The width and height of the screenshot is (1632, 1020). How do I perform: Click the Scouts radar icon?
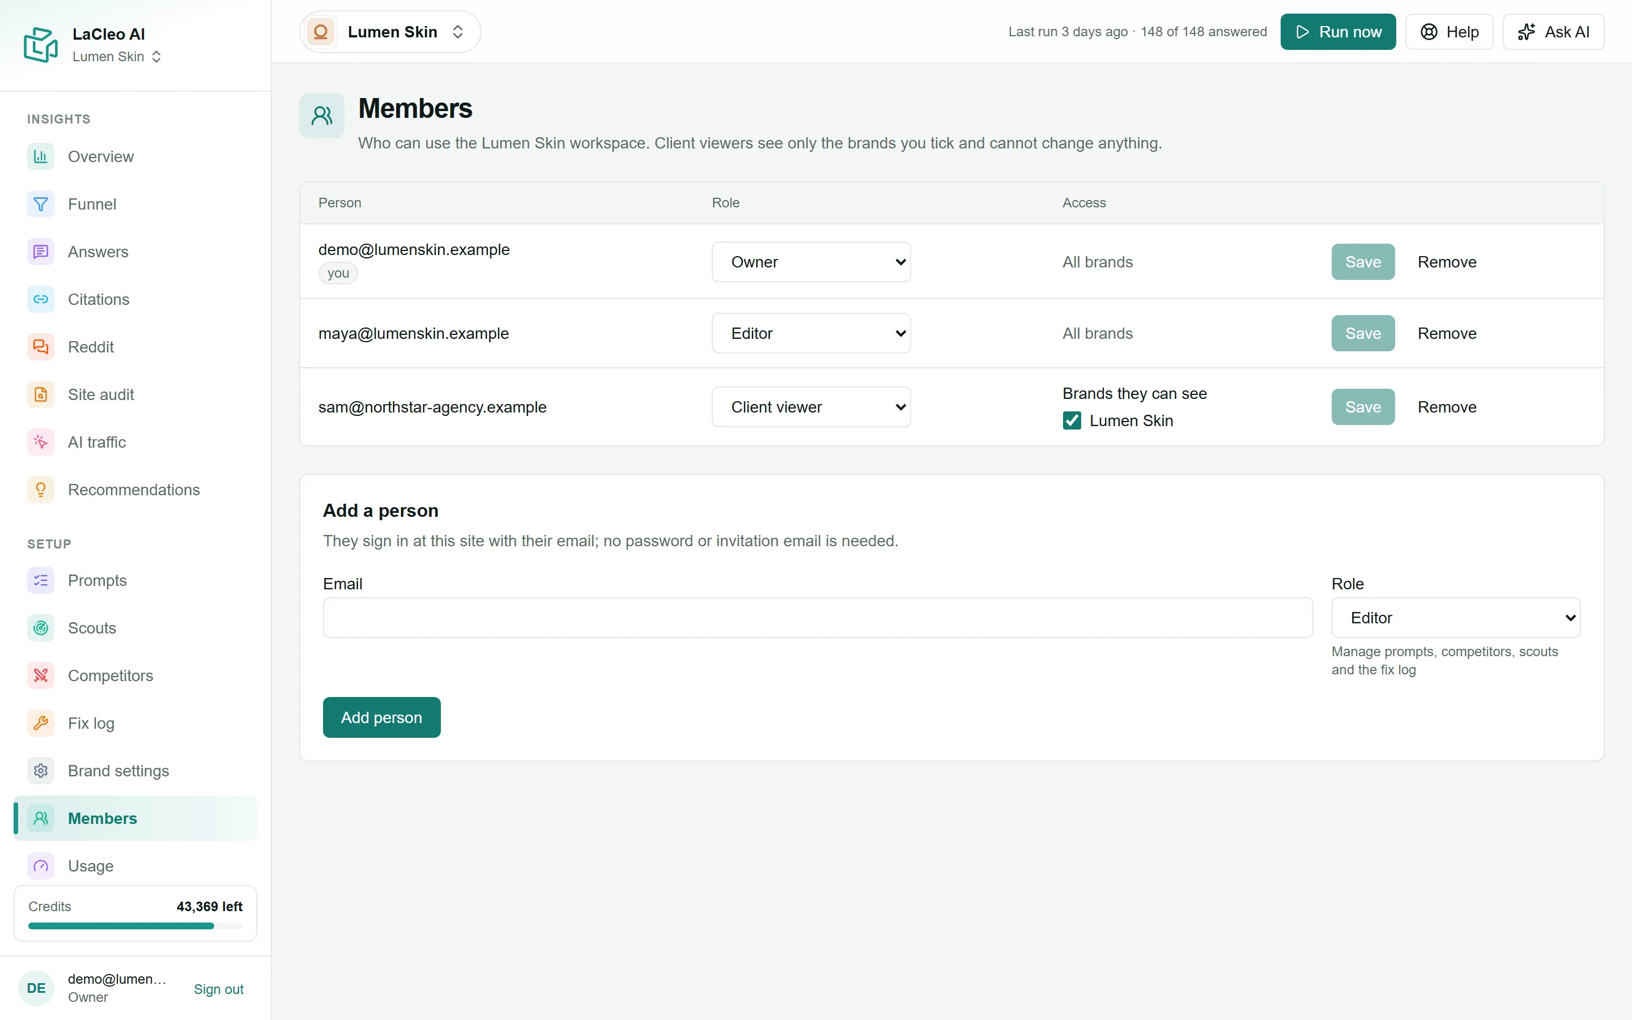40,628
